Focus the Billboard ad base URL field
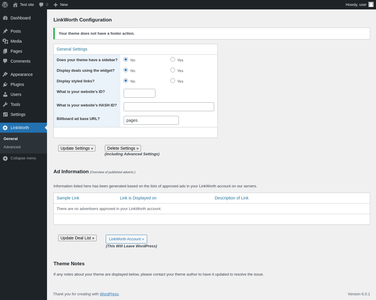 click(151, 120)
